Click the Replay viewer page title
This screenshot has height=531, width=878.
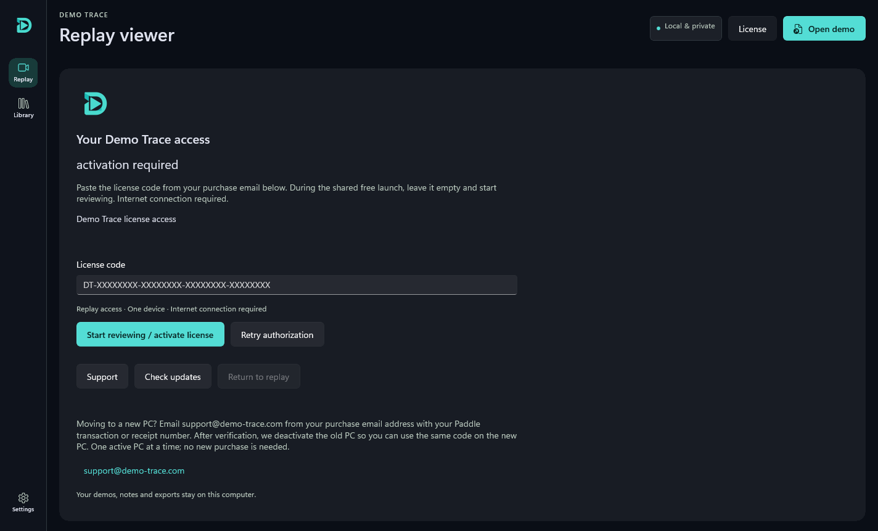pos(117,35)
